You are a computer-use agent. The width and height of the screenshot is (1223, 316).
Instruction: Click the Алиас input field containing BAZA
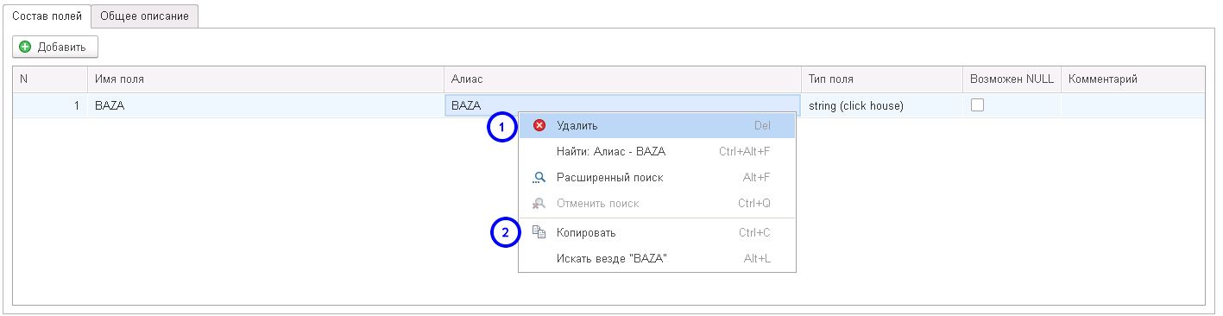tap(622, 105)
